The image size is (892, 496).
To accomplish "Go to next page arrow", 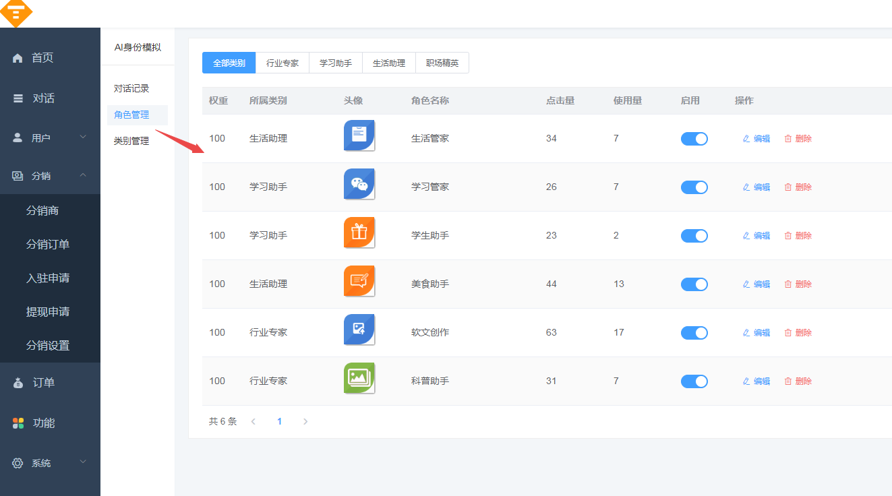I will click(x=305, y=422).
